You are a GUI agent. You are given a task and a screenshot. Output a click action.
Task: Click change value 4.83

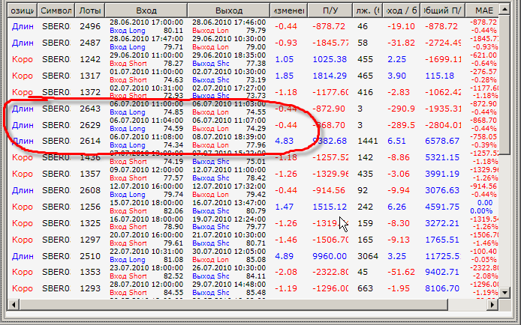(x=284, y=141)
